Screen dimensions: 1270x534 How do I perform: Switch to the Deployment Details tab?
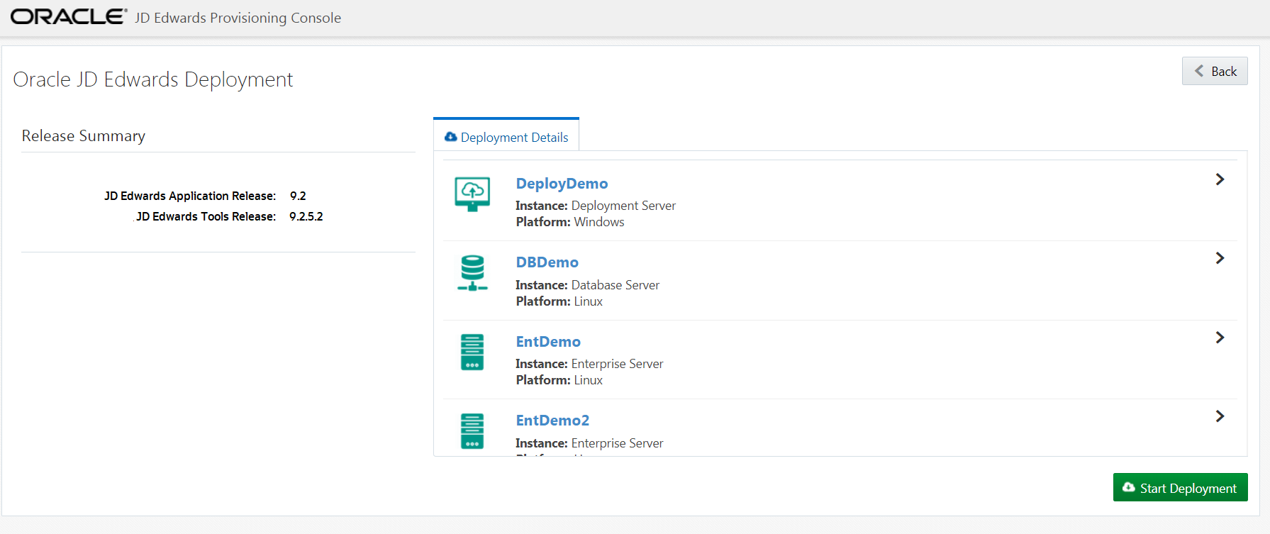click(x=506, y=135)
